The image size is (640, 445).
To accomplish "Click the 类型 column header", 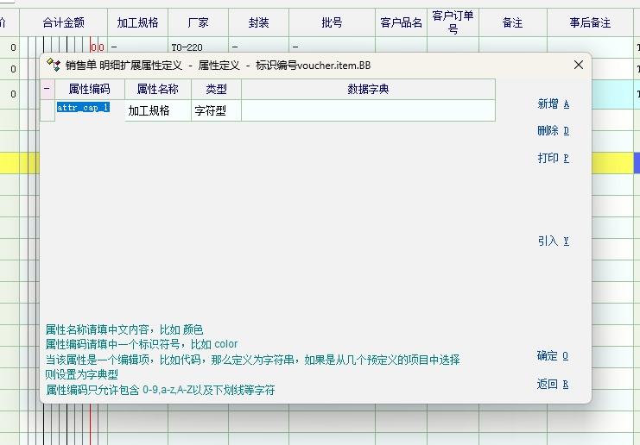I will click(x=216, y=89).
